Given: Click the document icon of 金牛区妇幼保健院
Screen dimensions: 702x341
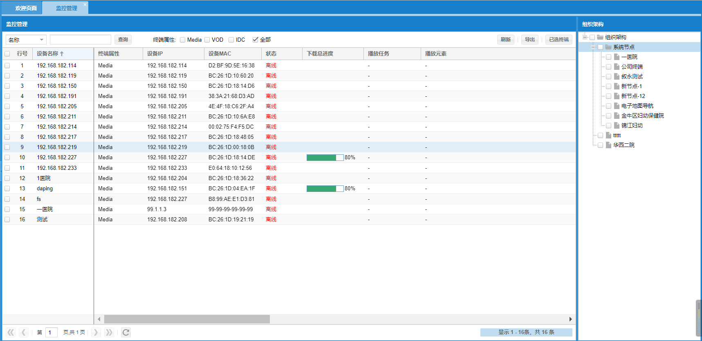Looking at the screenshot, I should [x=617, y=116].
